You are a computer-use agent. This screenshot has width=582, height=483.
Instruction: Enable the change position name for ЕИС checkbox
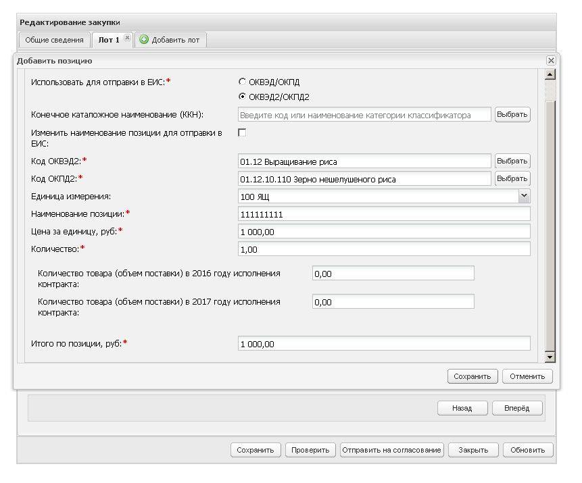tap(242, 132)
